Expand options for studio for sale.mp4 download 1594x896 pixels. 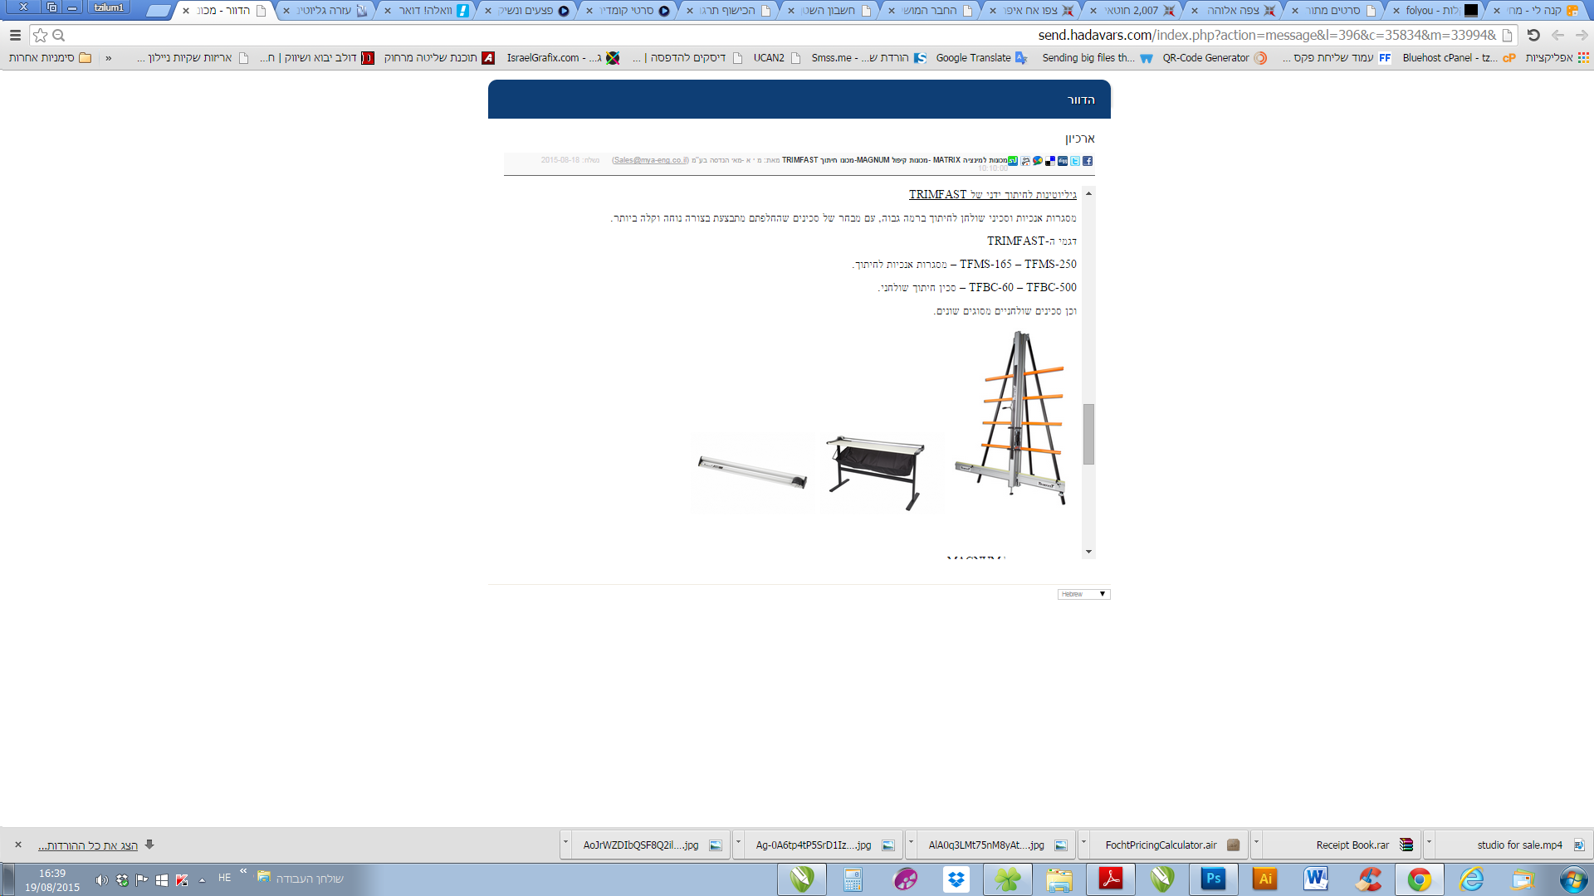click(x=1429, y=843)
